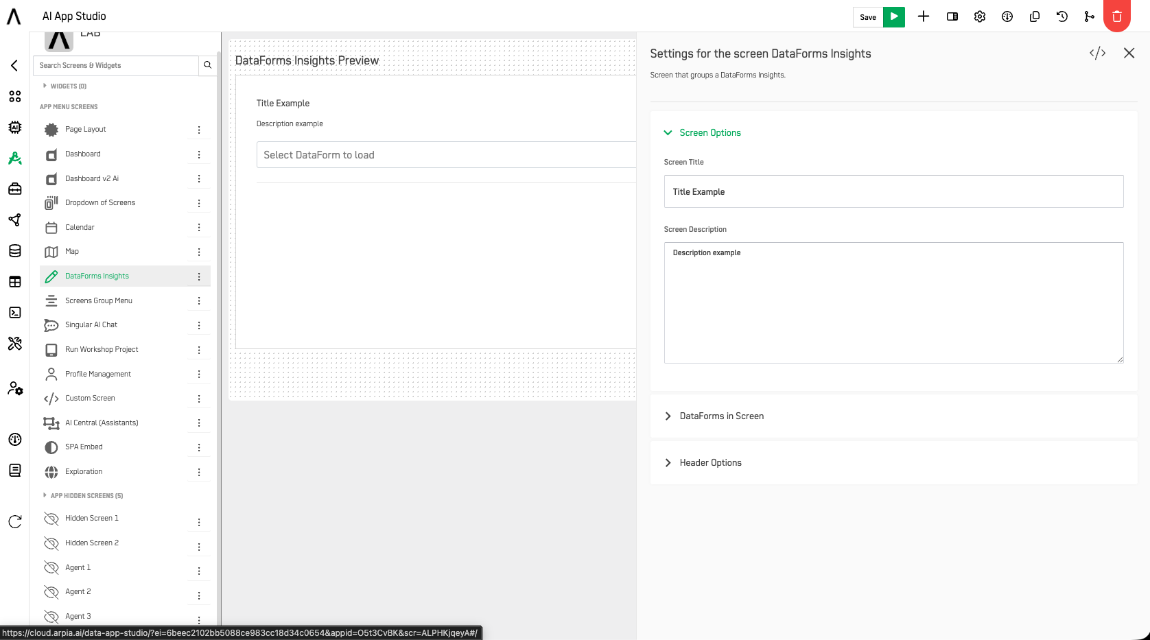Select the Page Layout screen

[85, 129]
